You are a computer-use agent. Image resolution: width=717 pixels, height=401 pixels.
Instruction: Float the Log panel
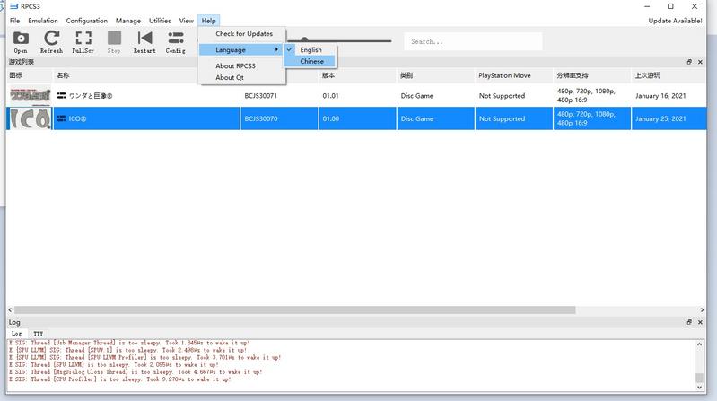pos(689,322)
